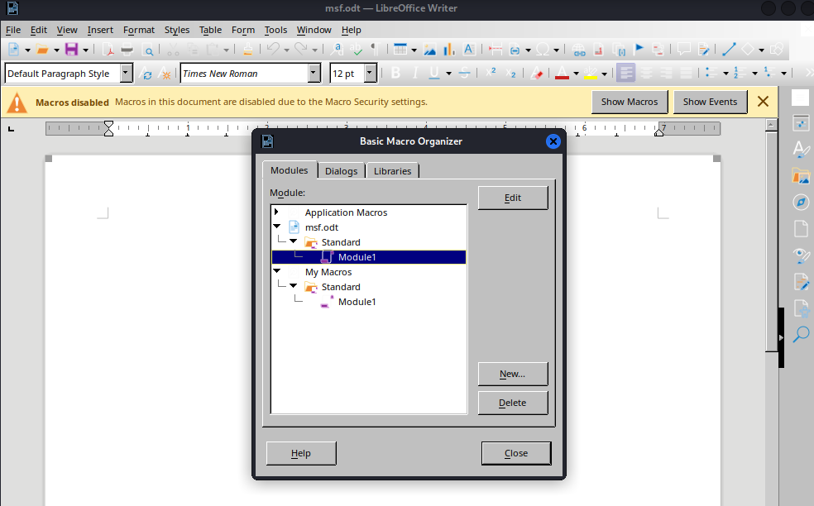This screenshot has height=506, width=814.
Task: Open the sidebar Gallery panel
Action: (x=800, y=174)
